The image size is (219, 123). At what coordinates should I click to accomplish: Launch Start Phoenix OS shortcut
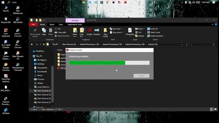pyautogui.click(x=18, y=55)
